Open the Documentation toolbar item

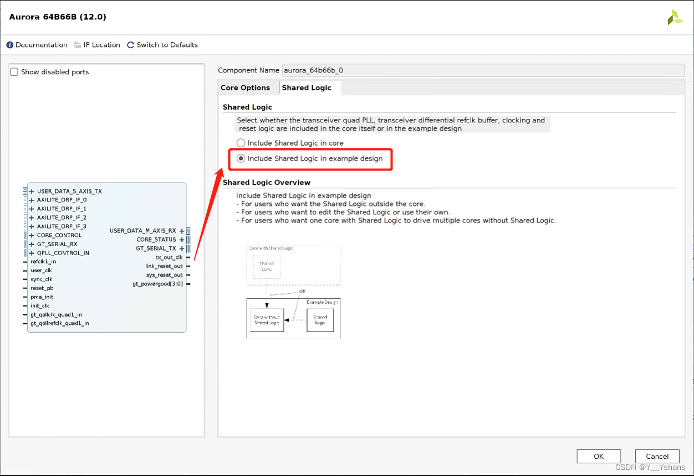[x=37, y=45]
